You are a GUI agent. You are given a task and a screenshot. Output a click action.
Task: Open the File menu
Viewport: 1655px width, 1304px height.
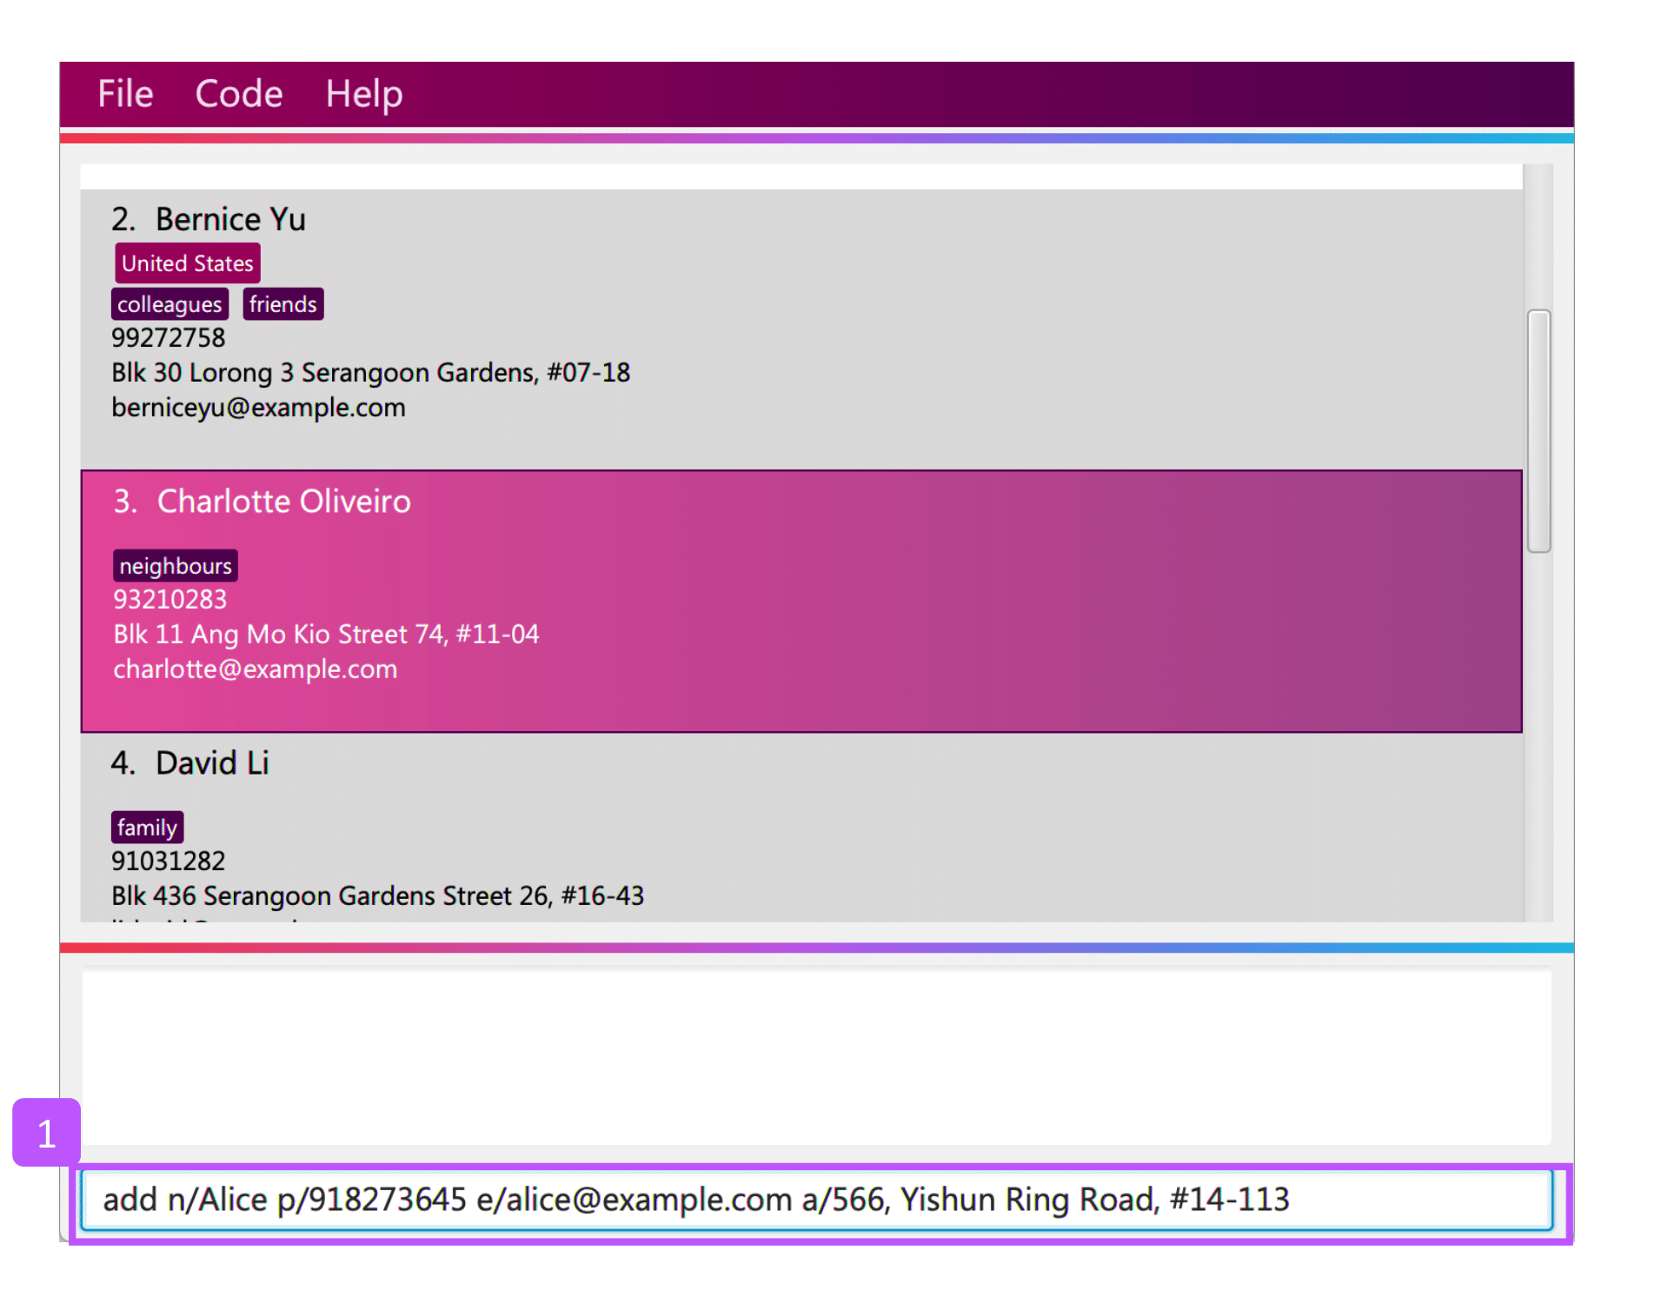tap(125, 94)
